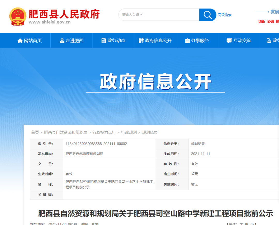The width and height of the screenshot is (279, 225).
Task: Click the magnifier search button
Action: [207, 15]
